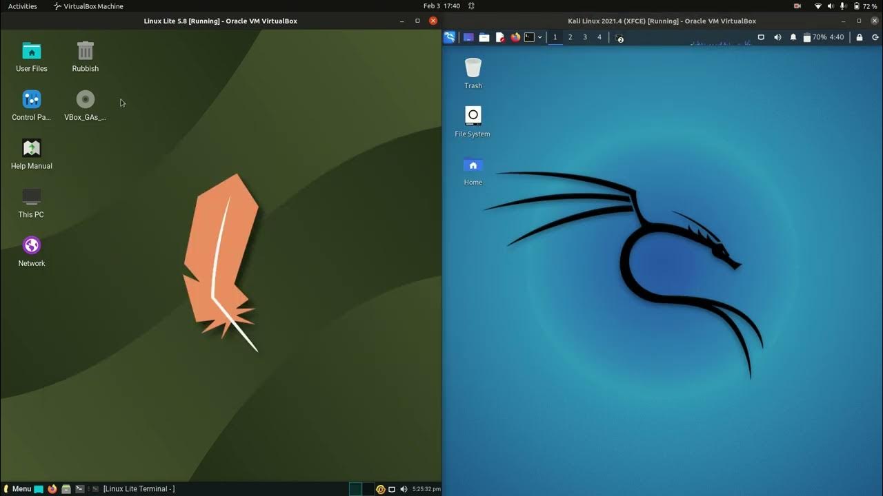This screenshot has width=883, height=496.
Task: Launch Kali terminal emulator panel icon
Action: point(529,37)
